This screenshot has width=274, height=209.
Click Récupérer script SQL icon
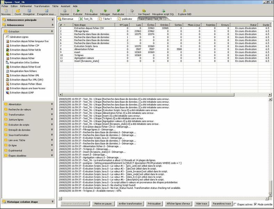[163, 11]
